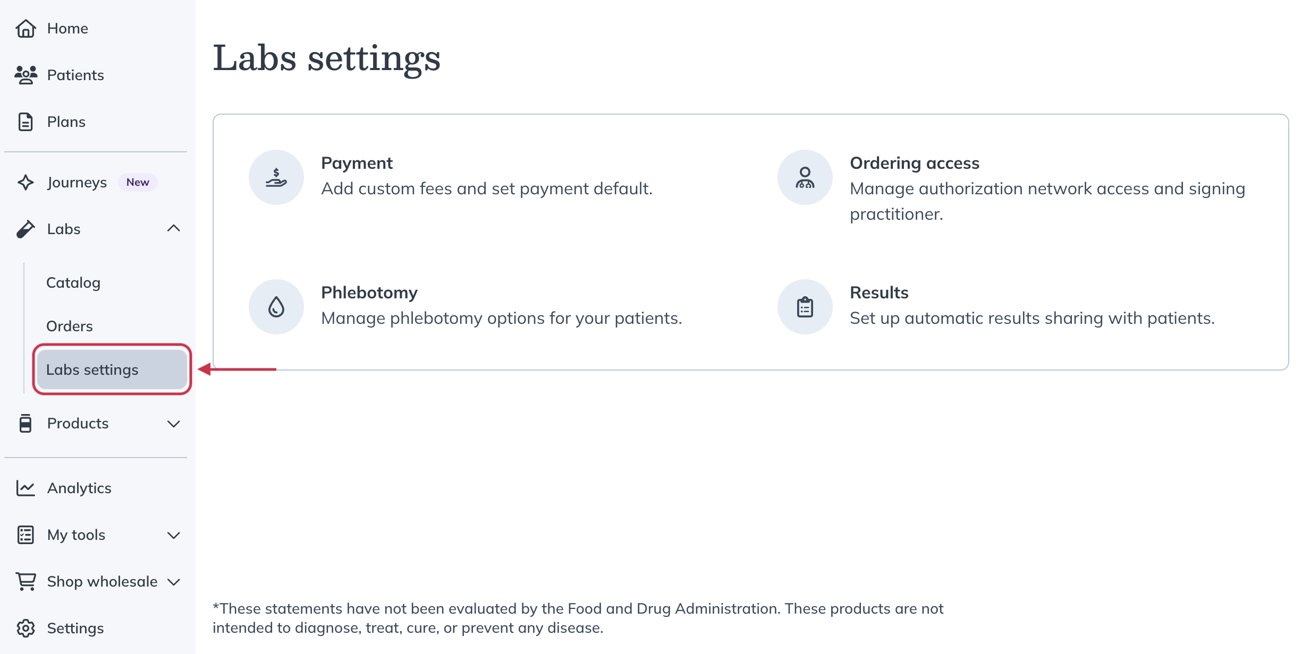Click the Phlebotomy blood-drop icon
Screen dimensions: 1302x654
(x=276, y=306)
